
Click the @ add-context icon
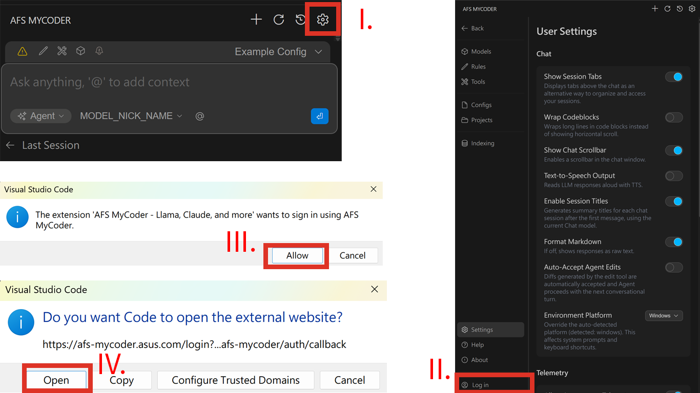tap(200, 116)
